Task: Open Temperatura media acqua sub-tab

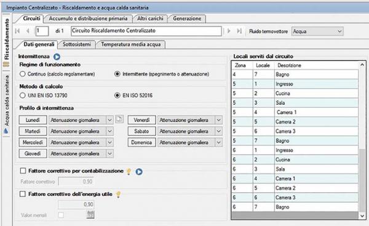Action: [131, 44]
